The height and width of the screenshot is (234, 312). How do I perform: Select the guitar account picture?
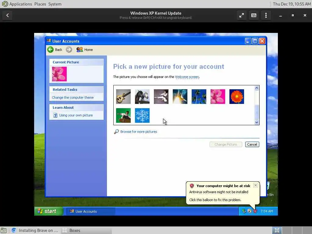123,97
